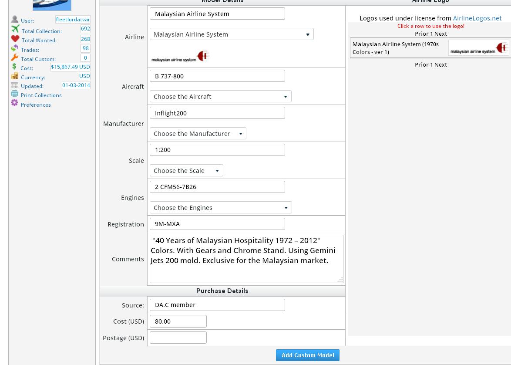Click the purple gear Preferences icon
This screenshot has height=365, width=511.
click(x=14, y=103)
